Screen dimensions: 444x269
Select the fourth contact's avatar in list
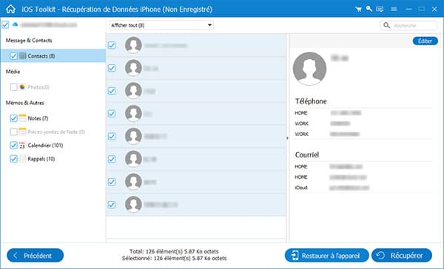(133, 113)
